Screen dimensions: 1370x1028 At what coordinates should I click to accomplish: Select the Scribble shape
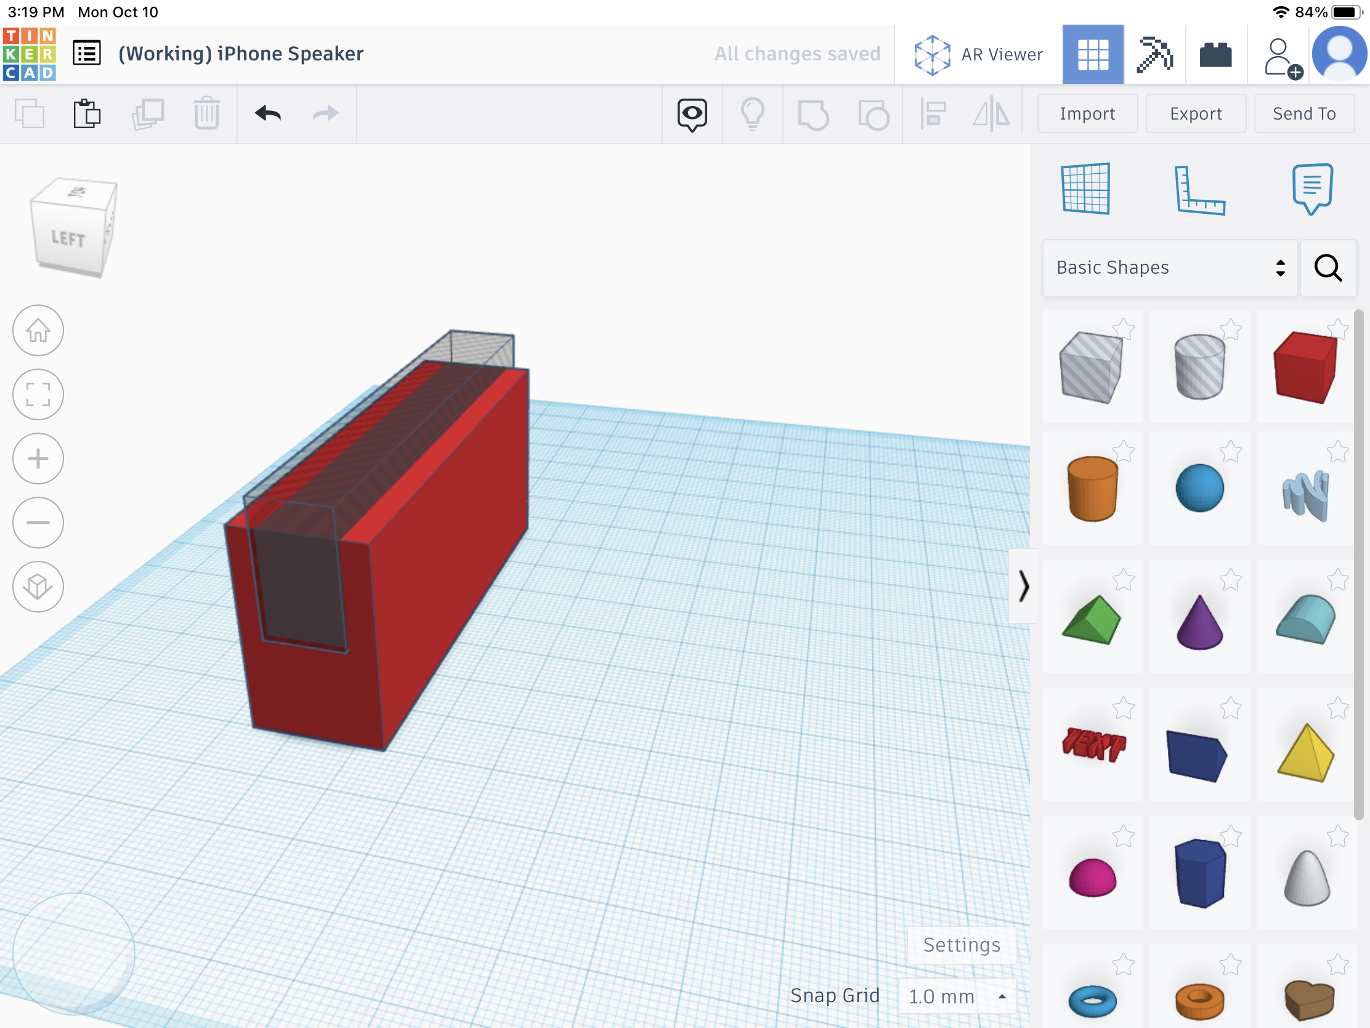point(1305,495)
